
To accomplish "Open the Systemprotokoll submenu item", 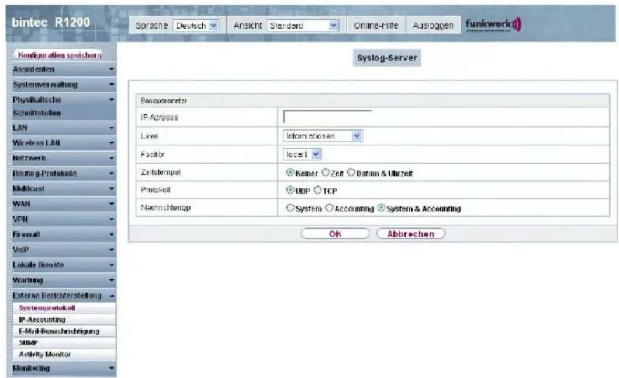I will (x=65, y=308).
